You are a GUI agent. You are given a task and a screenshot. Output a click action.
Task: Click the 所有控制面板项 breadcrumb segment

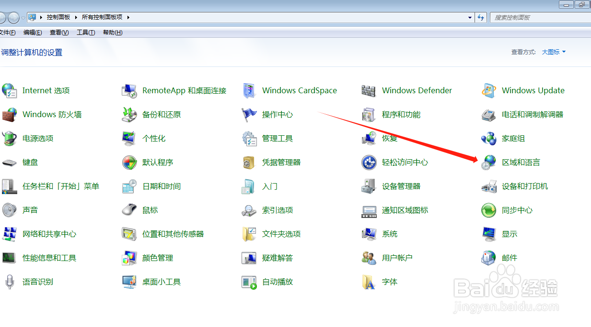(102, 17)
